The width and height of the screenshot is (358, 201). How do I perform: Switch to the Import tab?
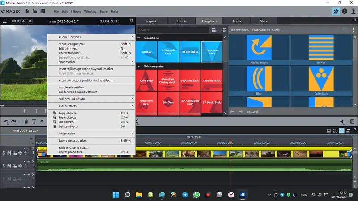151,21
